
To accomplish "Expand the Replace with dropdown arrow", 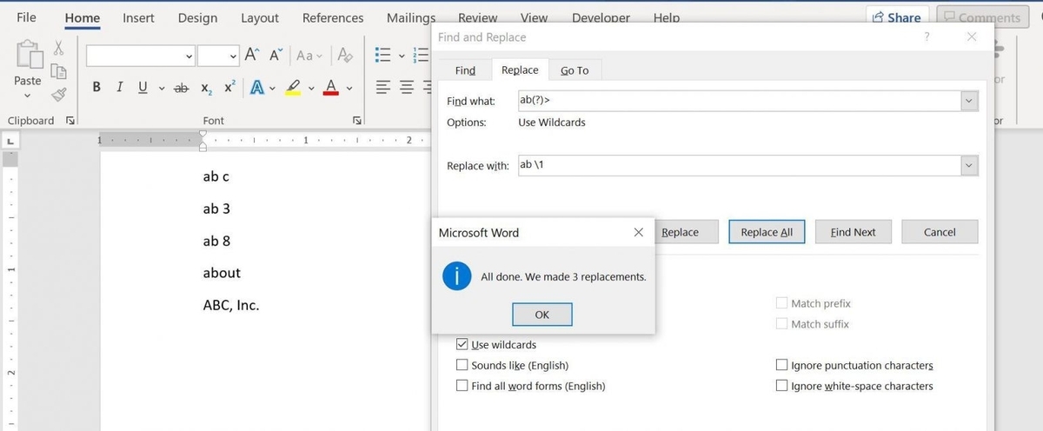I will coord(969,166).
